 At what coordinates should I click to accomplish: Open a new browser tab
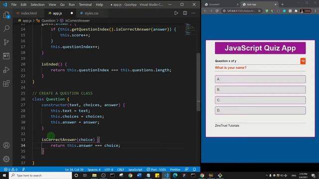283,4
